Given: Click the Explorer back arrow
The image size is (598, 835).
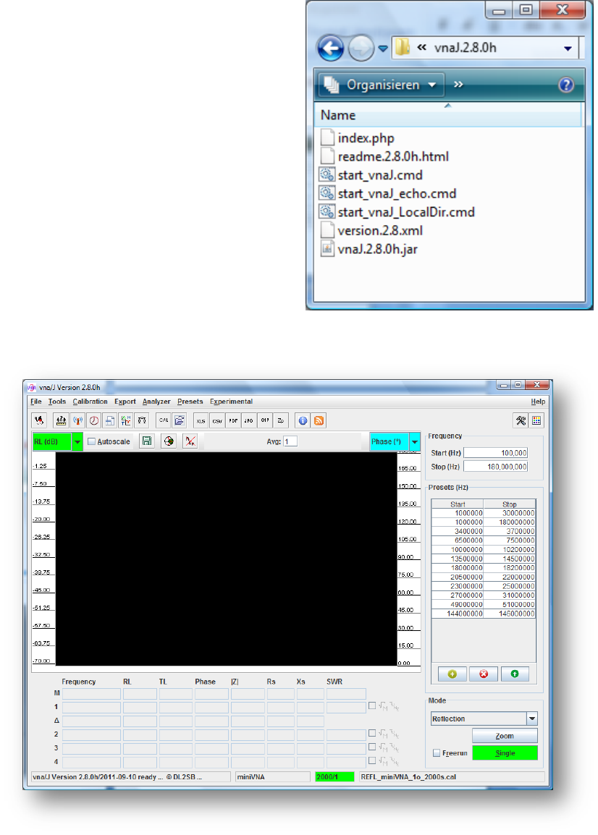Looking at the screenshot, I should pos(330,48).
